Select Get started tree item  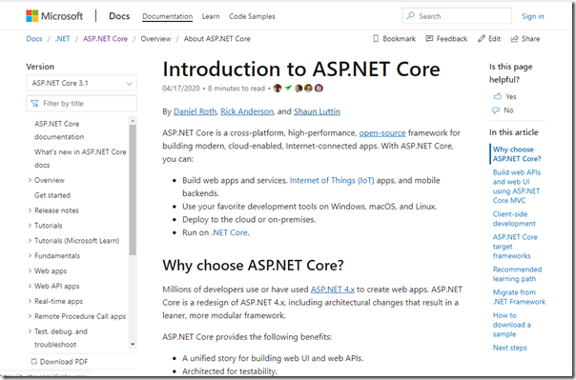pyautogui.click(x=52, y=195)
